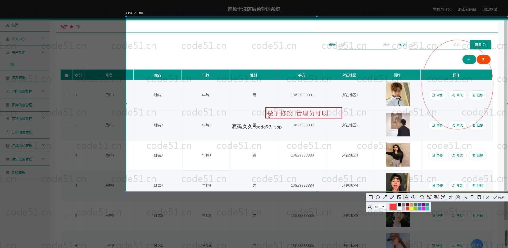
Task: Expand the 地区信息管理 sidebar chevron
Action: pos(43,91)
